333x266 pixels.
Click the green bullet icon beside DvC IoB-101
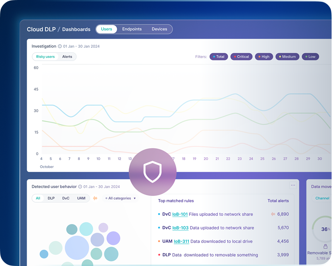point(159,214)
